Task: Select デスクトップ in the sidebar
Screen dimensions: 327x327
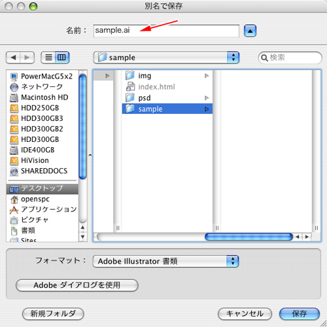Action: (43, 188)
